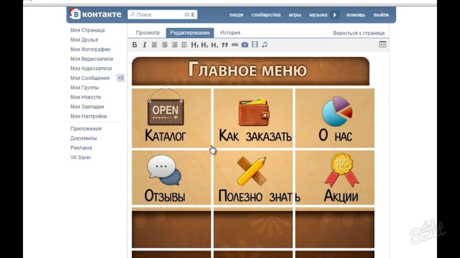460x258 pixels.
Task: Insert a quote block
Action: point(225,45)
